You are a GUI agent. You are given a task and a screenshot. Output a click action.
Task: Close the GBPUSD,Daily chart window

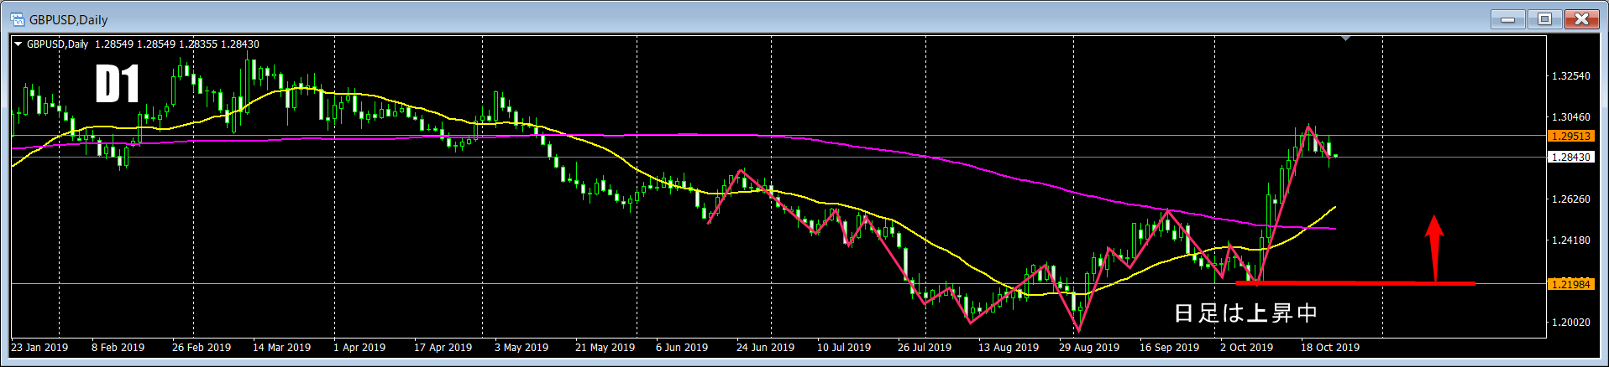[1581, 18]
